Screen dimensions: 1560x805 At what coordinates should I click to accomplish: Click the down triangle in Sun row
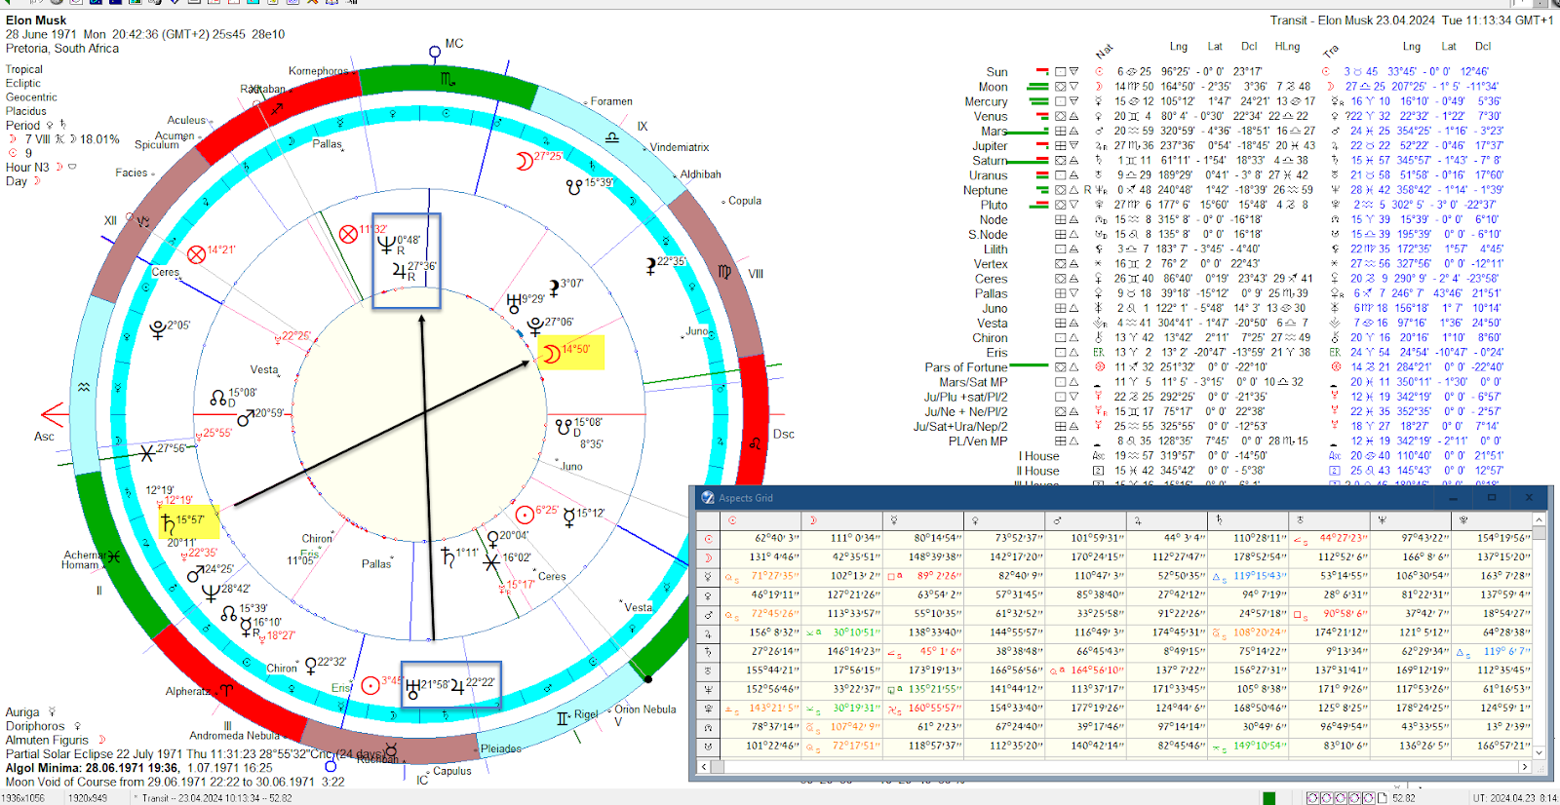1073,71
